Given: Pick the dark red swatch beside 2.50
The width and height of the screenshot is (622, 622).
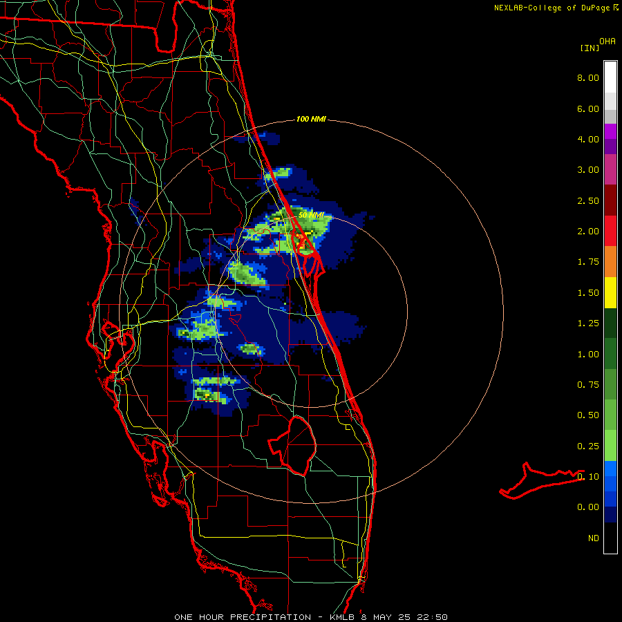Looking at the screenshot, I should [610, 200].
